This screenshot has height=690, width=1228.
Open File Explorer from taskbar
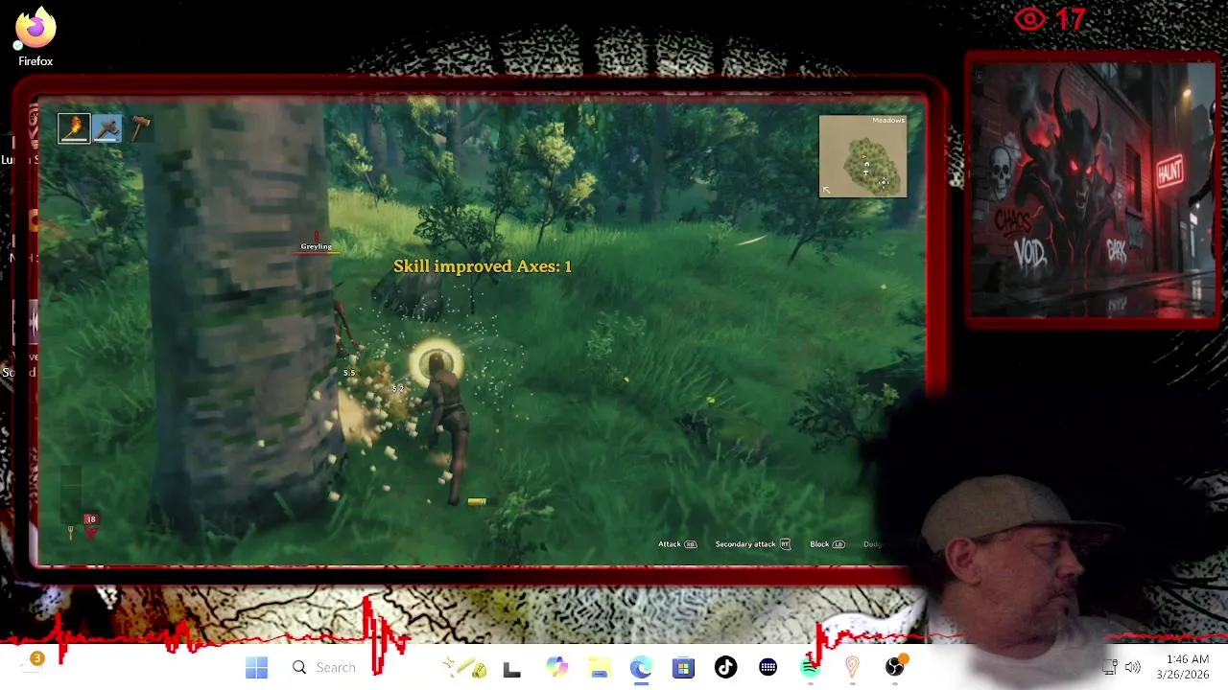click(599, 668)
